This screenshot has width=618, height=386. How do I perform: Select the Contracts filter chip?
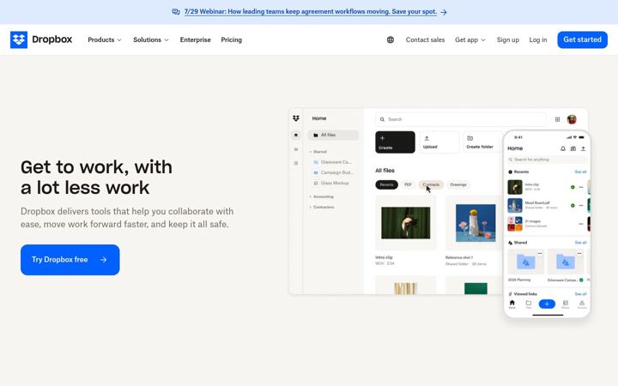pyautogui.click(x=431, y=184)
